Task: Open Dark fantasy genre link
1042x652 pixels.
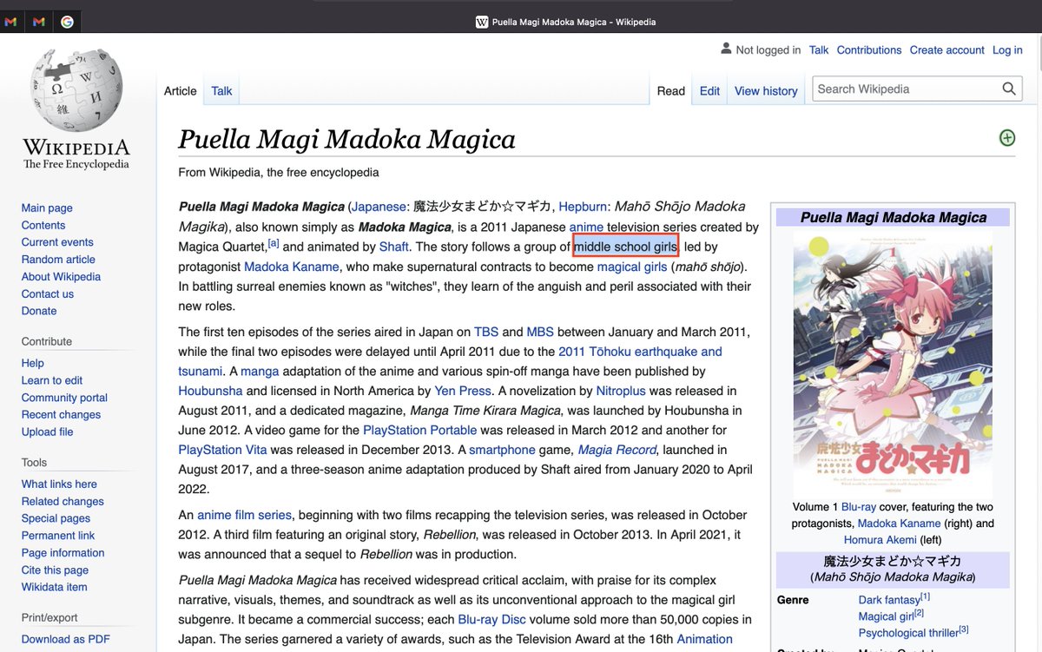Action: (889, 600)
